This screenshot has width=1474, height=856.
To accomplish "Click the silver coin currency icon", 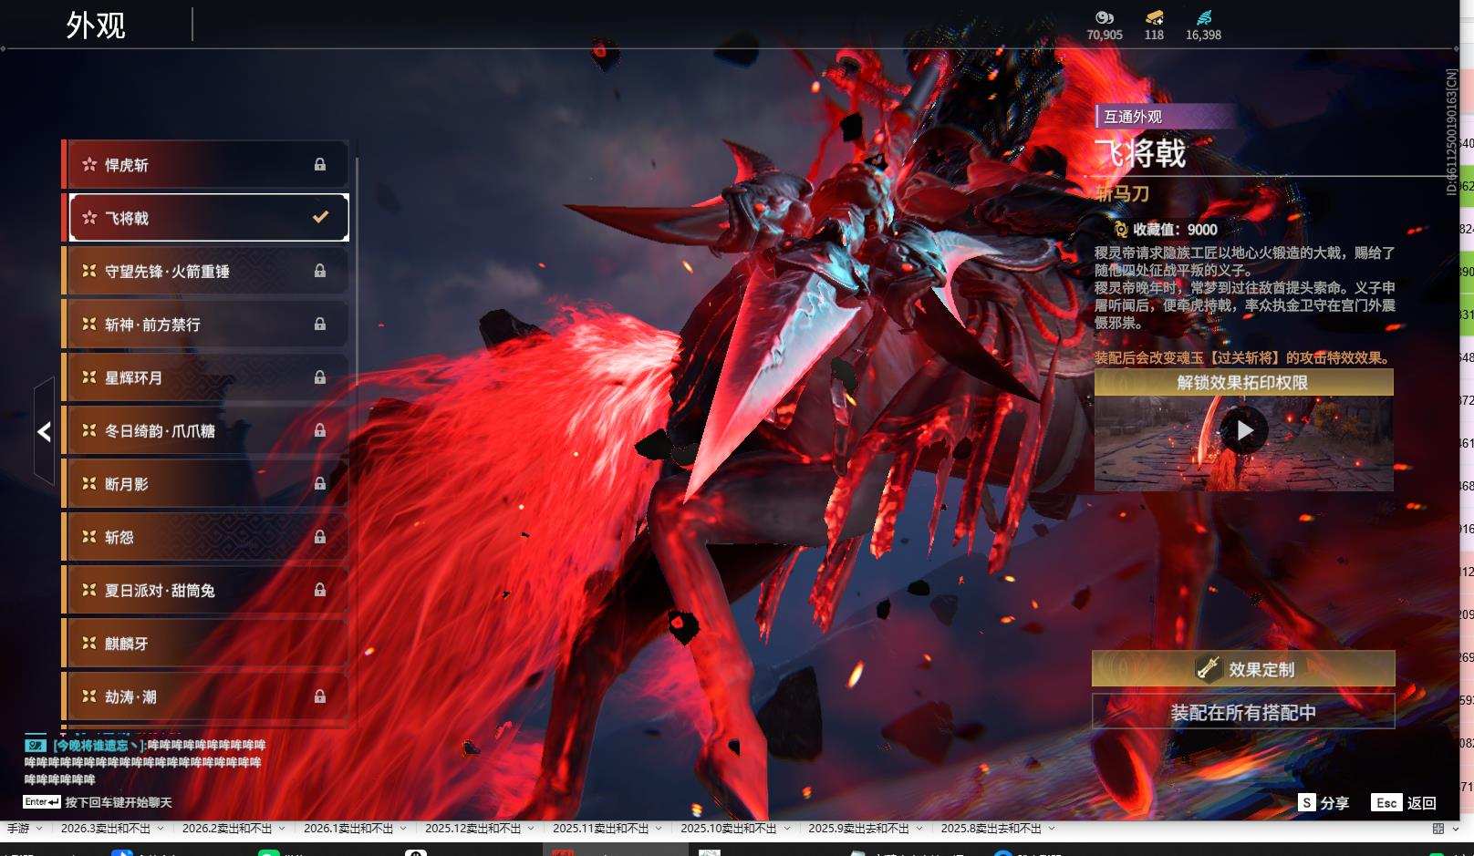I will point(1104,17).
